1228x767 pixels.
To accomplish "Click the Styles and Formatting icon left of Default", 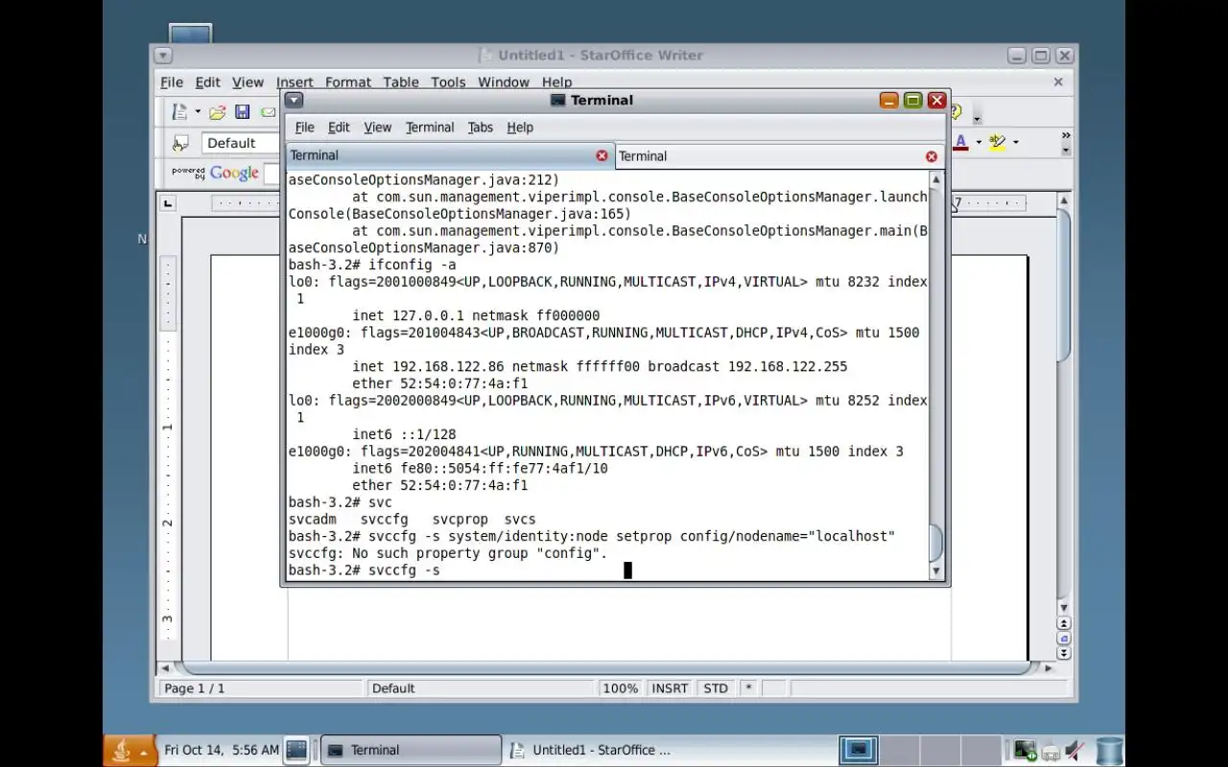I will [179, 144].
